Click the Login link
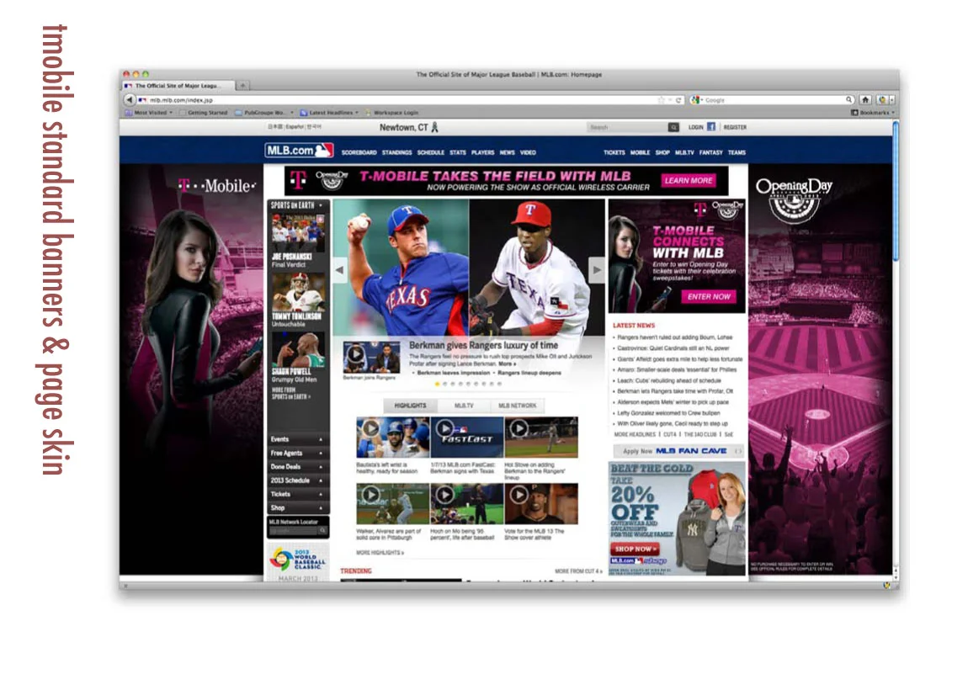This screenshot has width=968, height=690. 696,127
